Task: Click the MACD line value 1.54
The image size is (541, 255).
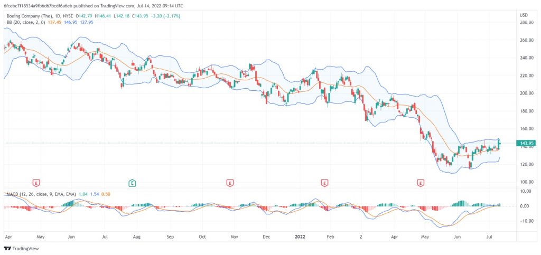Action: [x=94, y=194]
